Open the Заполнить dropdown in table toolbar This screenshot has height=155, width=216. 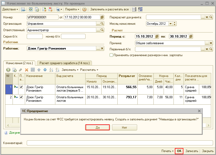point(70,70)
